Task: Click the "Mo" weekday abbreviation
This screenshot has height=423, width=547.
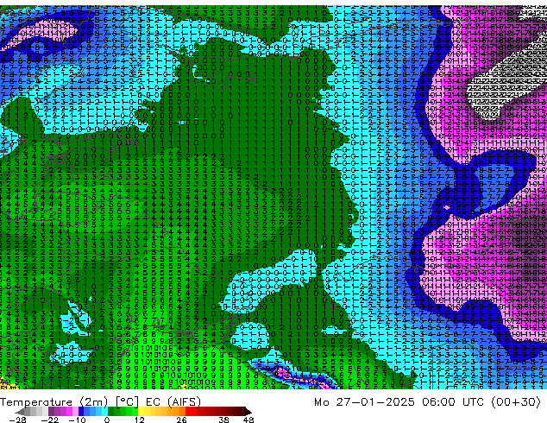Action: coord(321,402)
